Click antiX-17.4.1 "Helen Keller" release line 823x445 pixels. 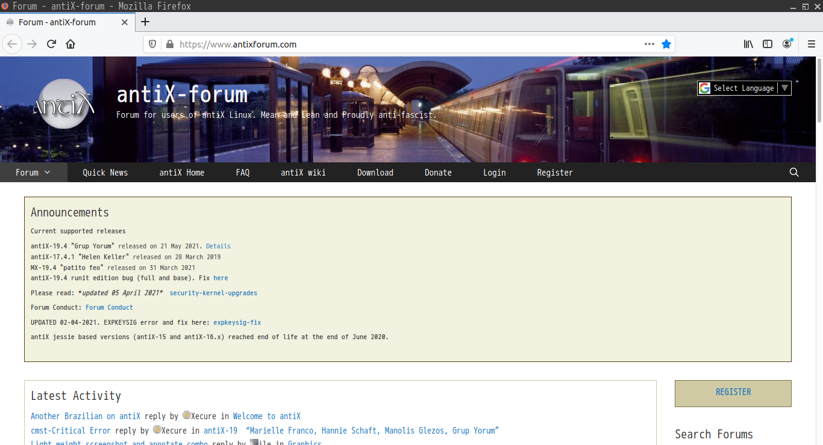tap(126, 257)
